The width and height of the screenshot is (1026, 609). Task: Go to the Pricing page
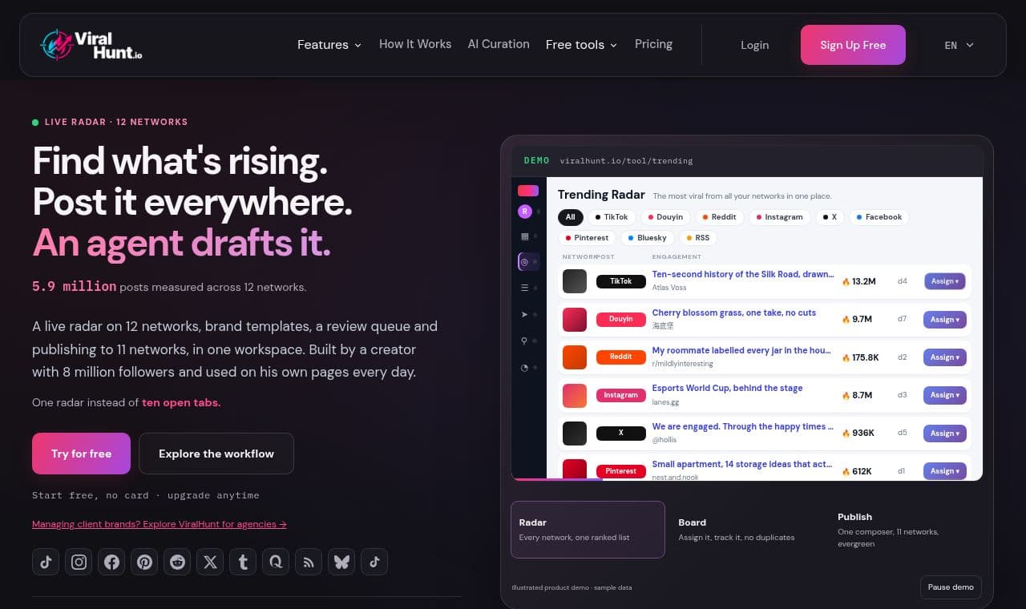(653, 44)
